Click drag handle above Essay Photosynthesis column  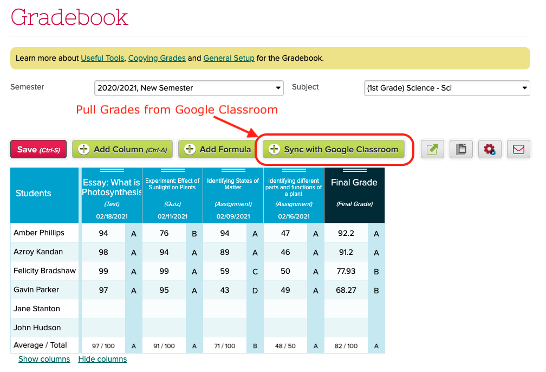(x=112, y=171)
